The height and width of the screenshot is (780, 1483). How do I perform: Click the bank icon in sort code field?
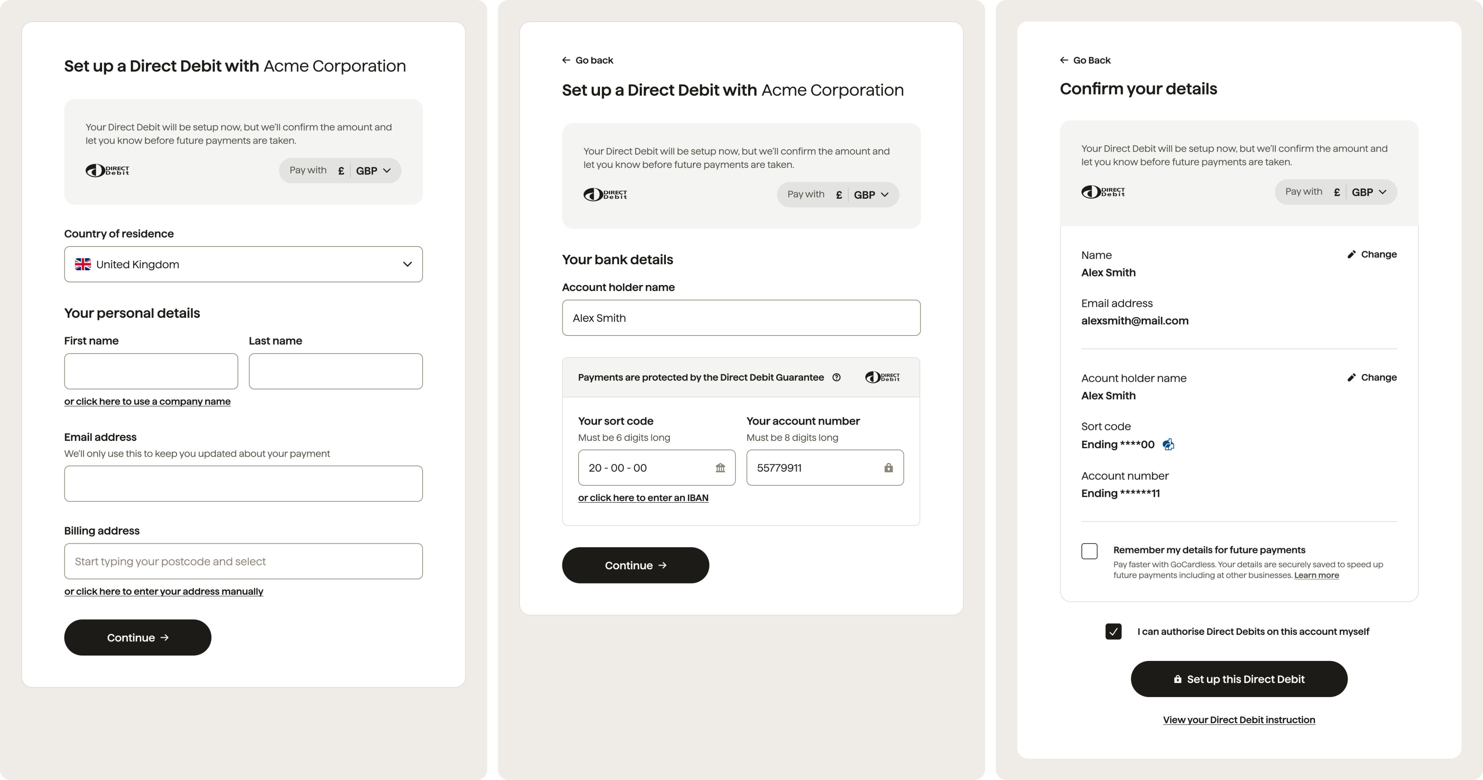click(x=720, y=467)
